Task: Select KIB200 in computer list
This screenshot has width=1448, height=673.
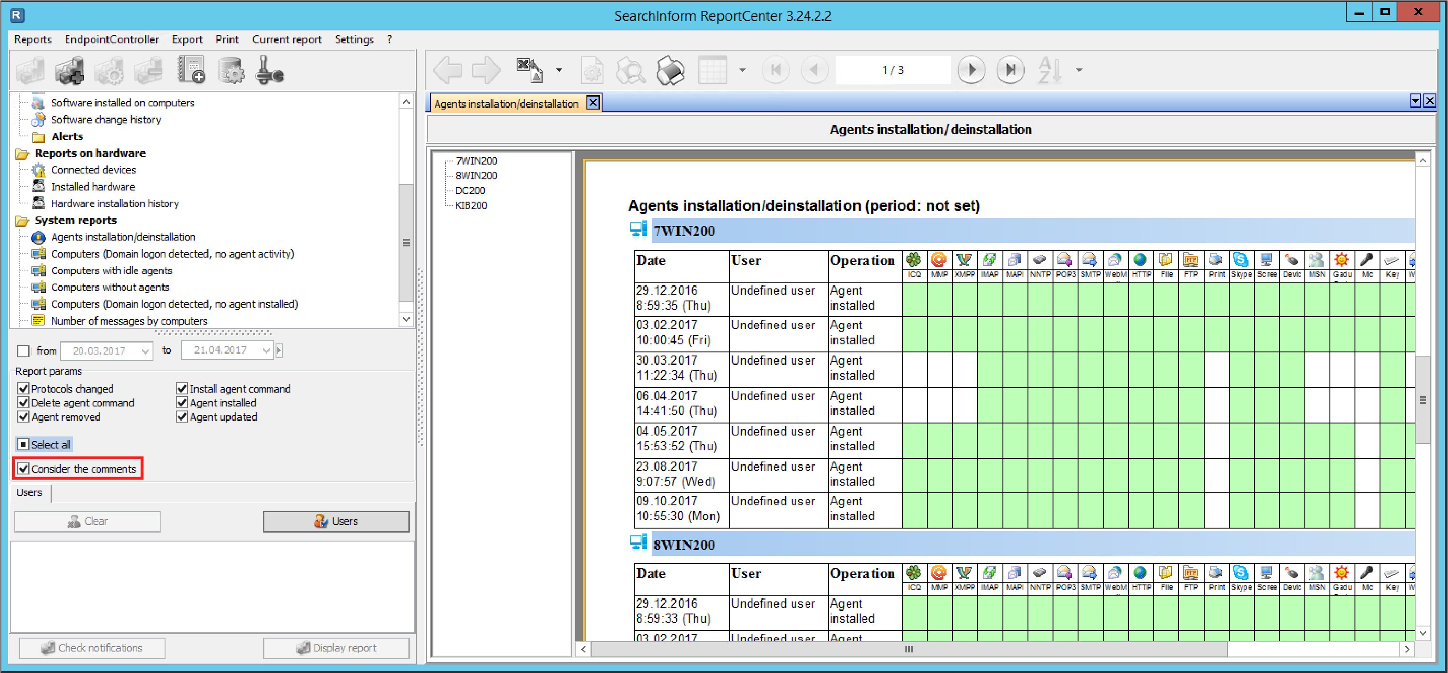Action: point(471,206)
